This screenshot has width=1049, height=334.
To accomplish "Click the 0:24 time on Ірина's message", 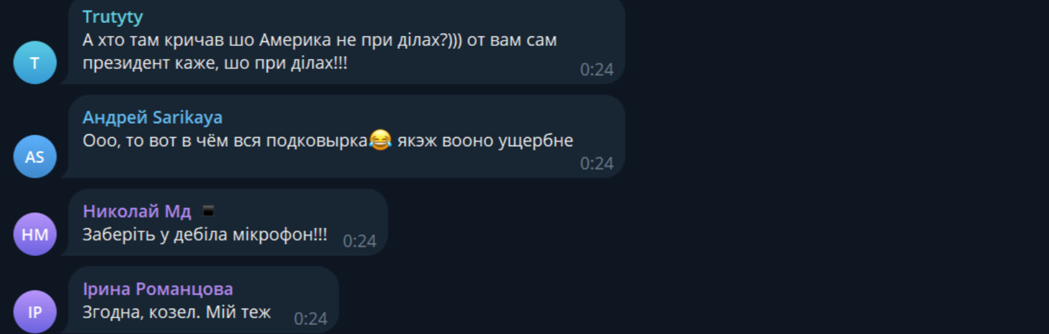I will [x=311, y=318].
